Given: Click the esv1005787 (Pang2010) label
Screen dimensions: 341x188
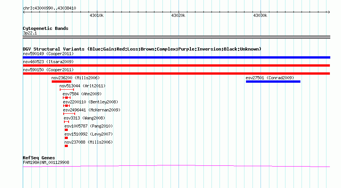Looking at the screenshot, I should (89, 126).
